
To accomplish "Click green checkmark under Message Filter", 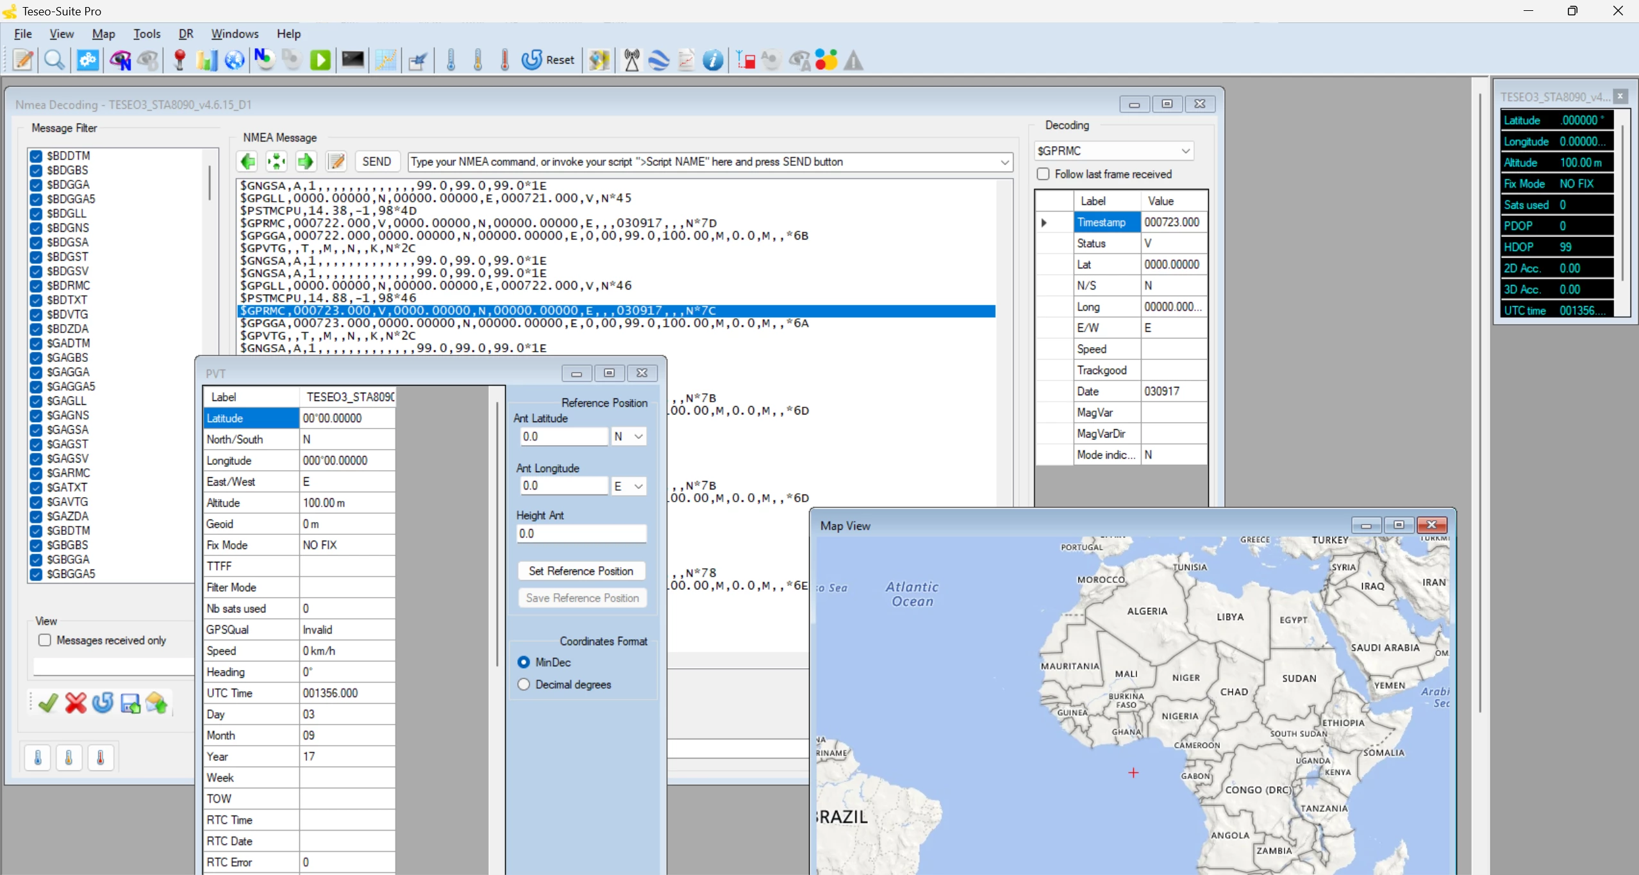I will click(x=47, y=703).
